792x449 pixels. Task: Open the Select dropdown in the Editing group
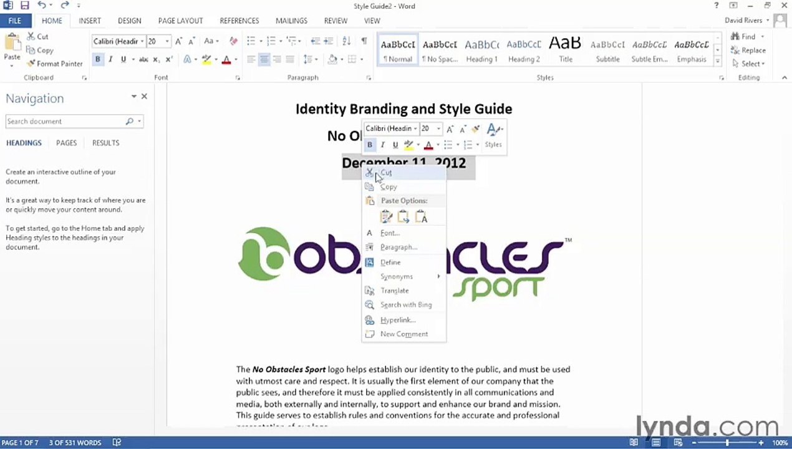750,64
